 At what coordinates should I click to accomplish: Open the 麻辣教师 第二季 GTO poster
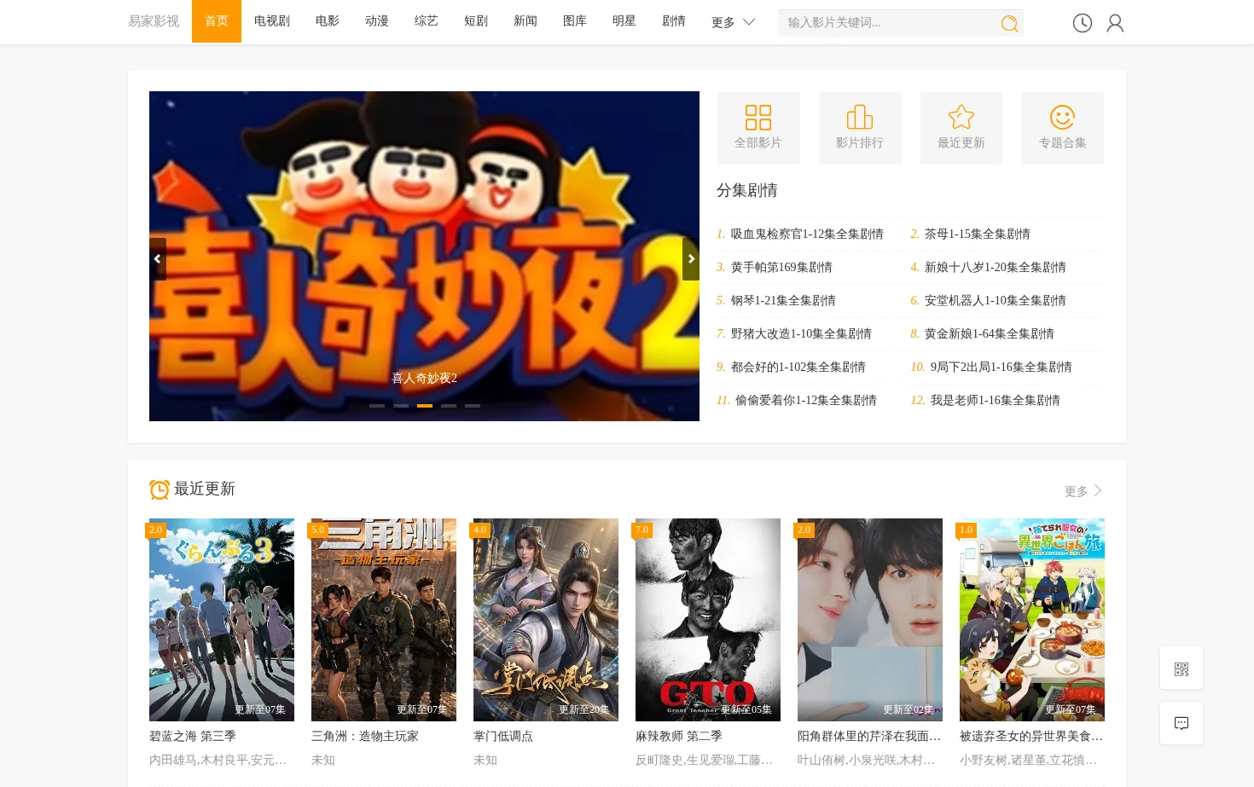(x=708, y=620)
